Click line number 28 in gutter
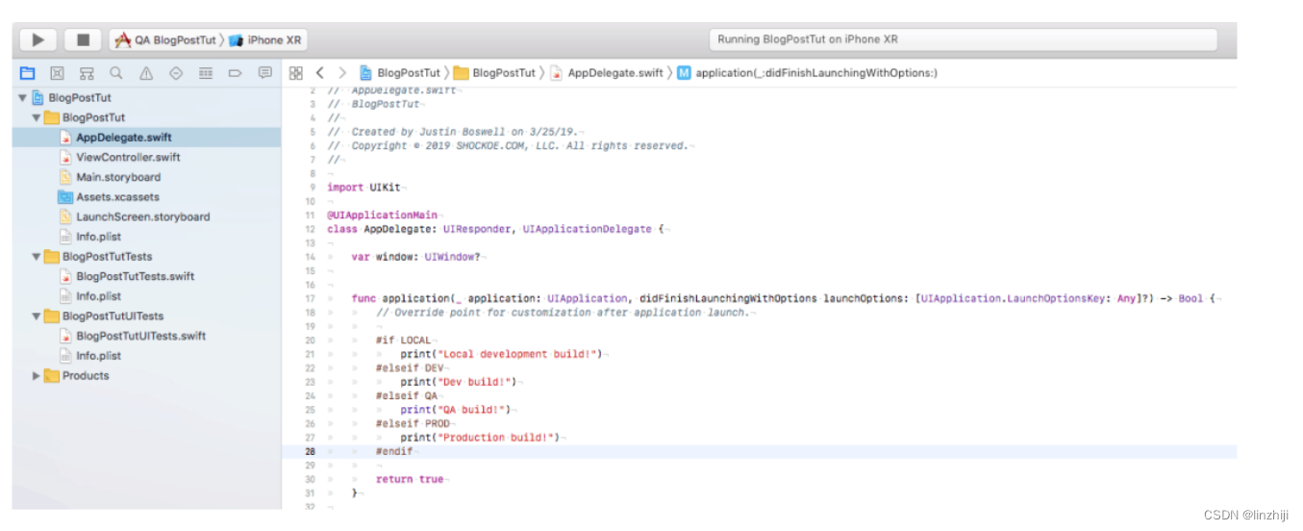 click(x=310, y=451)
